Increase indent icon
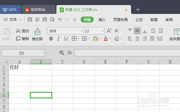The image size is (180, 112). pos(161,31)
